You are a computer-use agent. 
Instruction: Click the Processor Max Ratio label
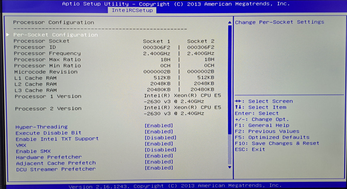(x=47, y=60)
